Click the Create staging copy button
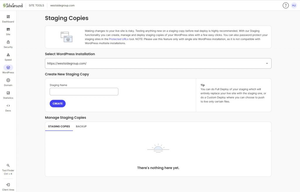The height and width of the screenshot is (192, 300). click(x=58, y=104)
